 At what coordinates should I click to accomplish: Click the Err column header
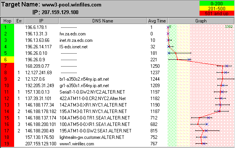point(19,21)
